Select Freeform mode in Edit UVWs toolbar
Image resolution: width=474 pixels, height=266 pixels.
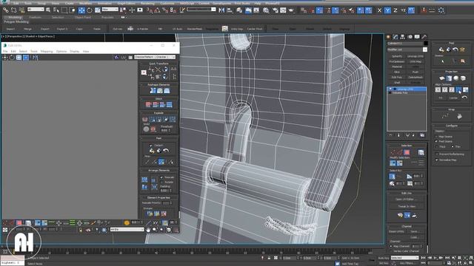pos(26,58)
